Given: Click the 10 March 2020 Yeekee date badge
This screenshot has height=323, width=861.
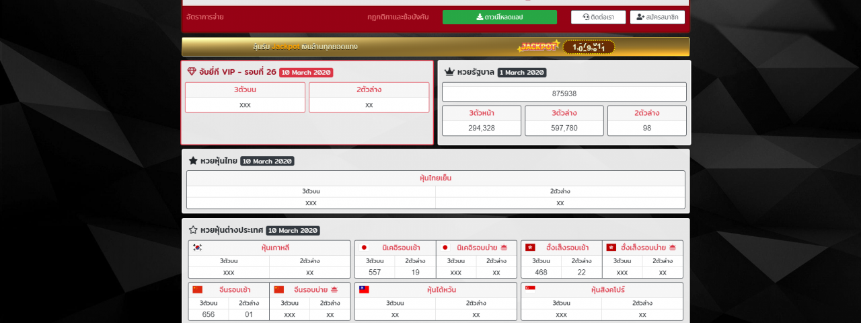Looking at the screenshot, I should pos(306,73).
